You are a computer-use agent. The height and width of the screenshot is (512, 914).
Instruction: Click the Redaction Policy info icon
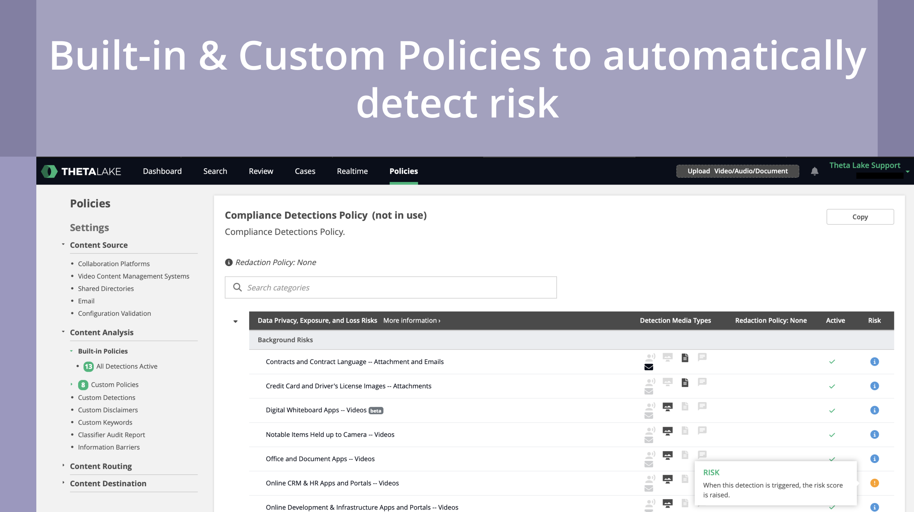[x=228, y=262]
